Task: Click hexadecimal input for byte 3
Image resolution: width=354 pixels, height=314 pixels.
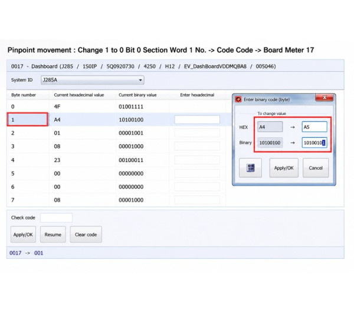Action: (x=197, y=146)
